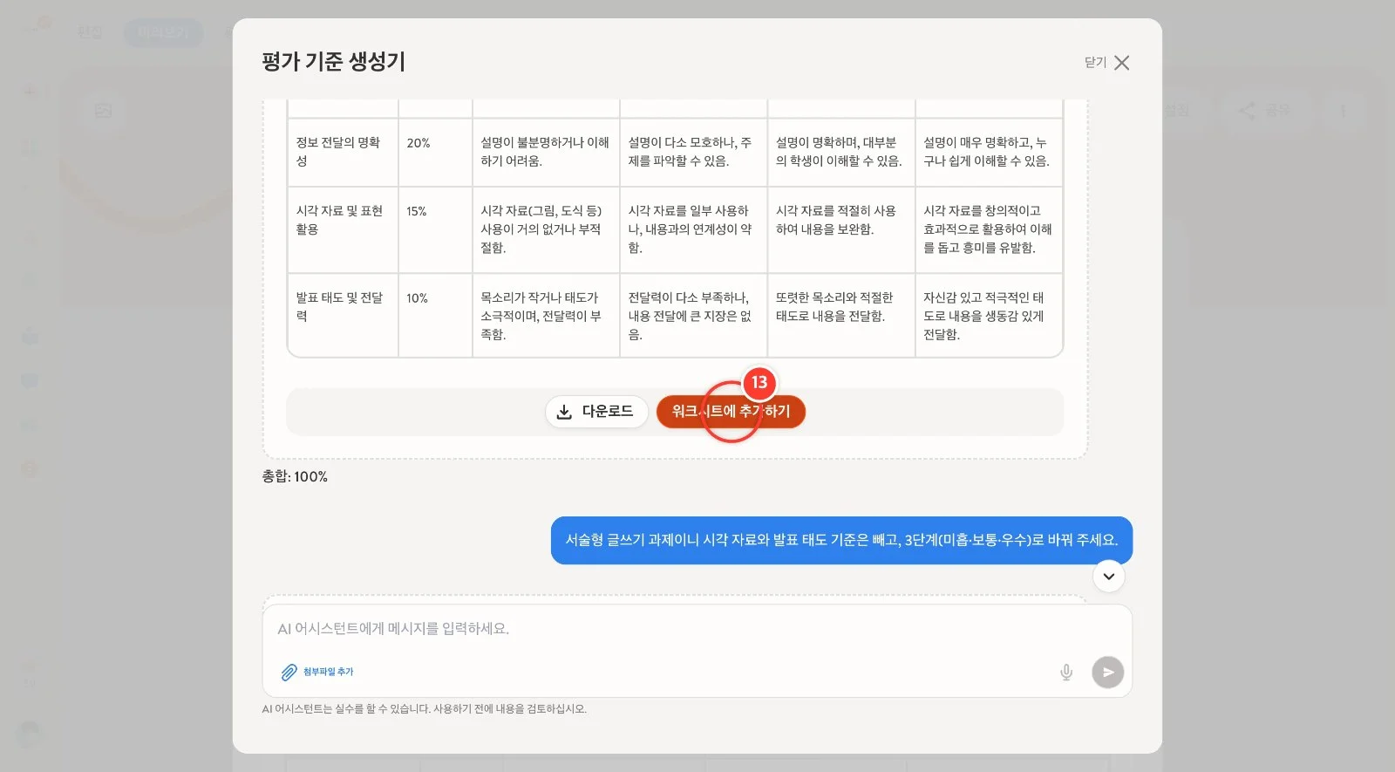Click the send message arrow button

tap(1108, 673)
